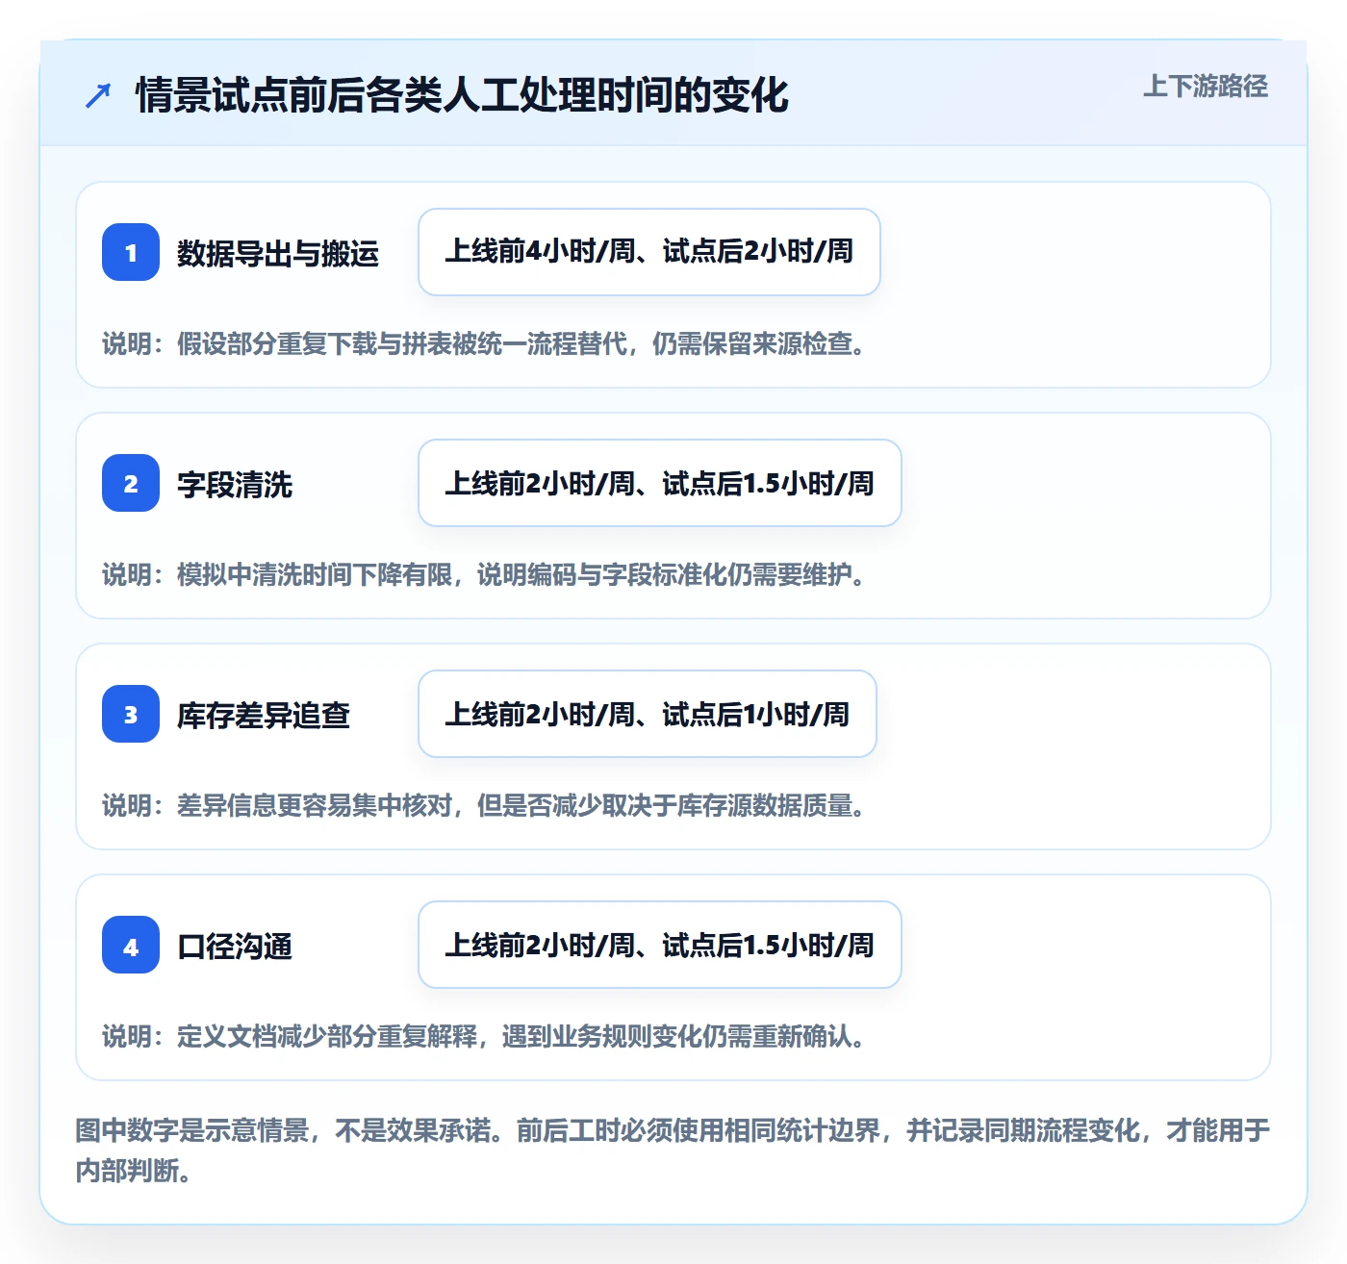This screenshot has height=1264, width=1347.
Task: Click the 上下游路径 label in header
Action: (x=1205, y=86)
